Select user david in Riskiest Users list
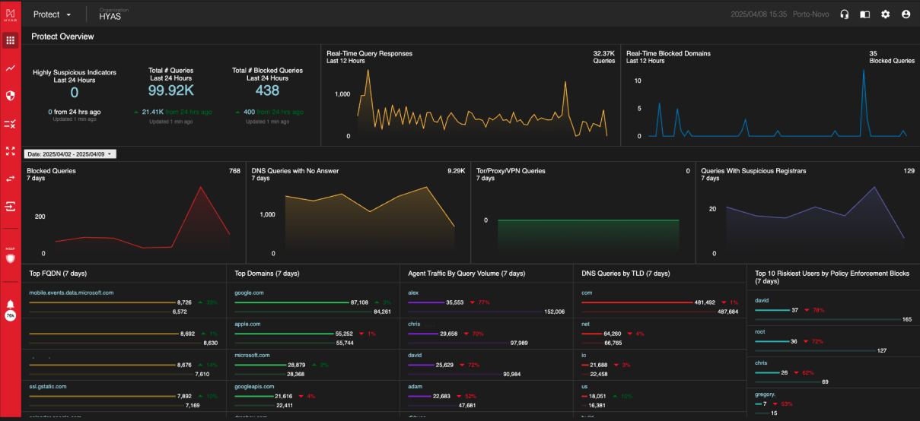 tap(761, 300)
